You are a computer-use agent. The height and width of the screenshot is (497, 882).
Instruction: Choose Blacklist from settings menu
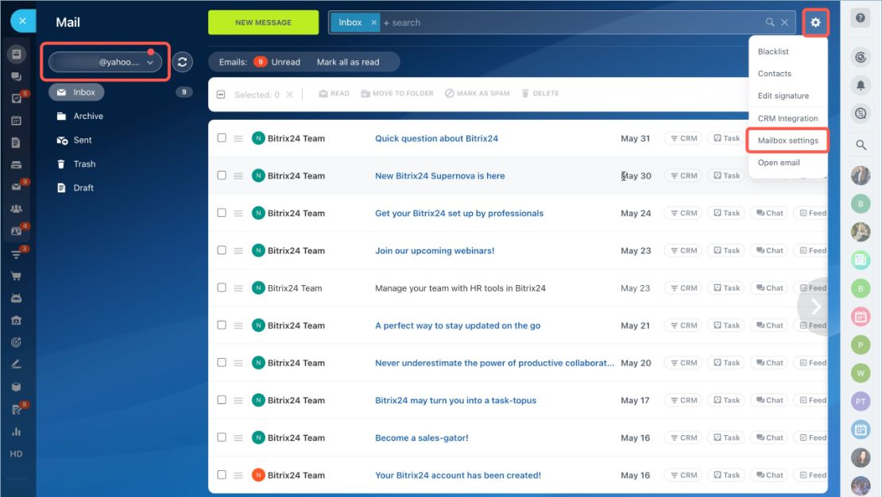[773, 52]
